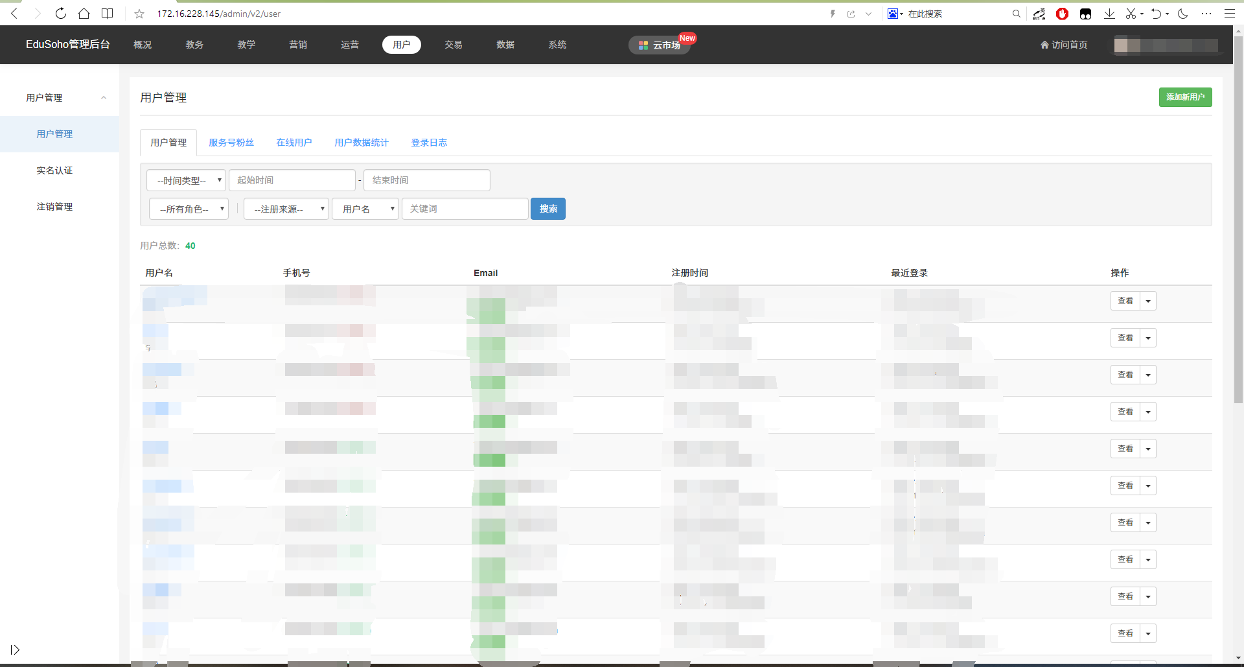The image size is (1244, 667).
Task: Switch to the 在线用户 tab
Action: tap(294, 143)
